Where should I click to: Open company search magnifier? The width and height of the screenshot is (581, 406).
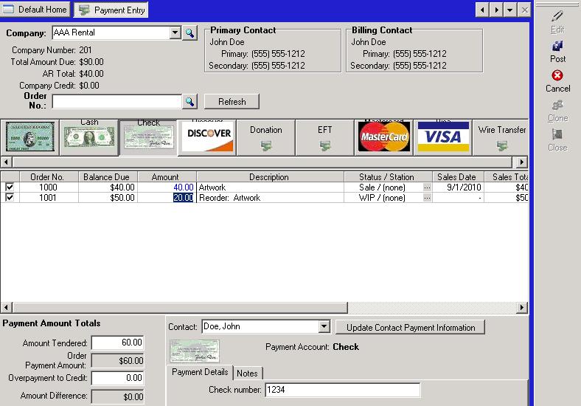(x=189, y=32)
